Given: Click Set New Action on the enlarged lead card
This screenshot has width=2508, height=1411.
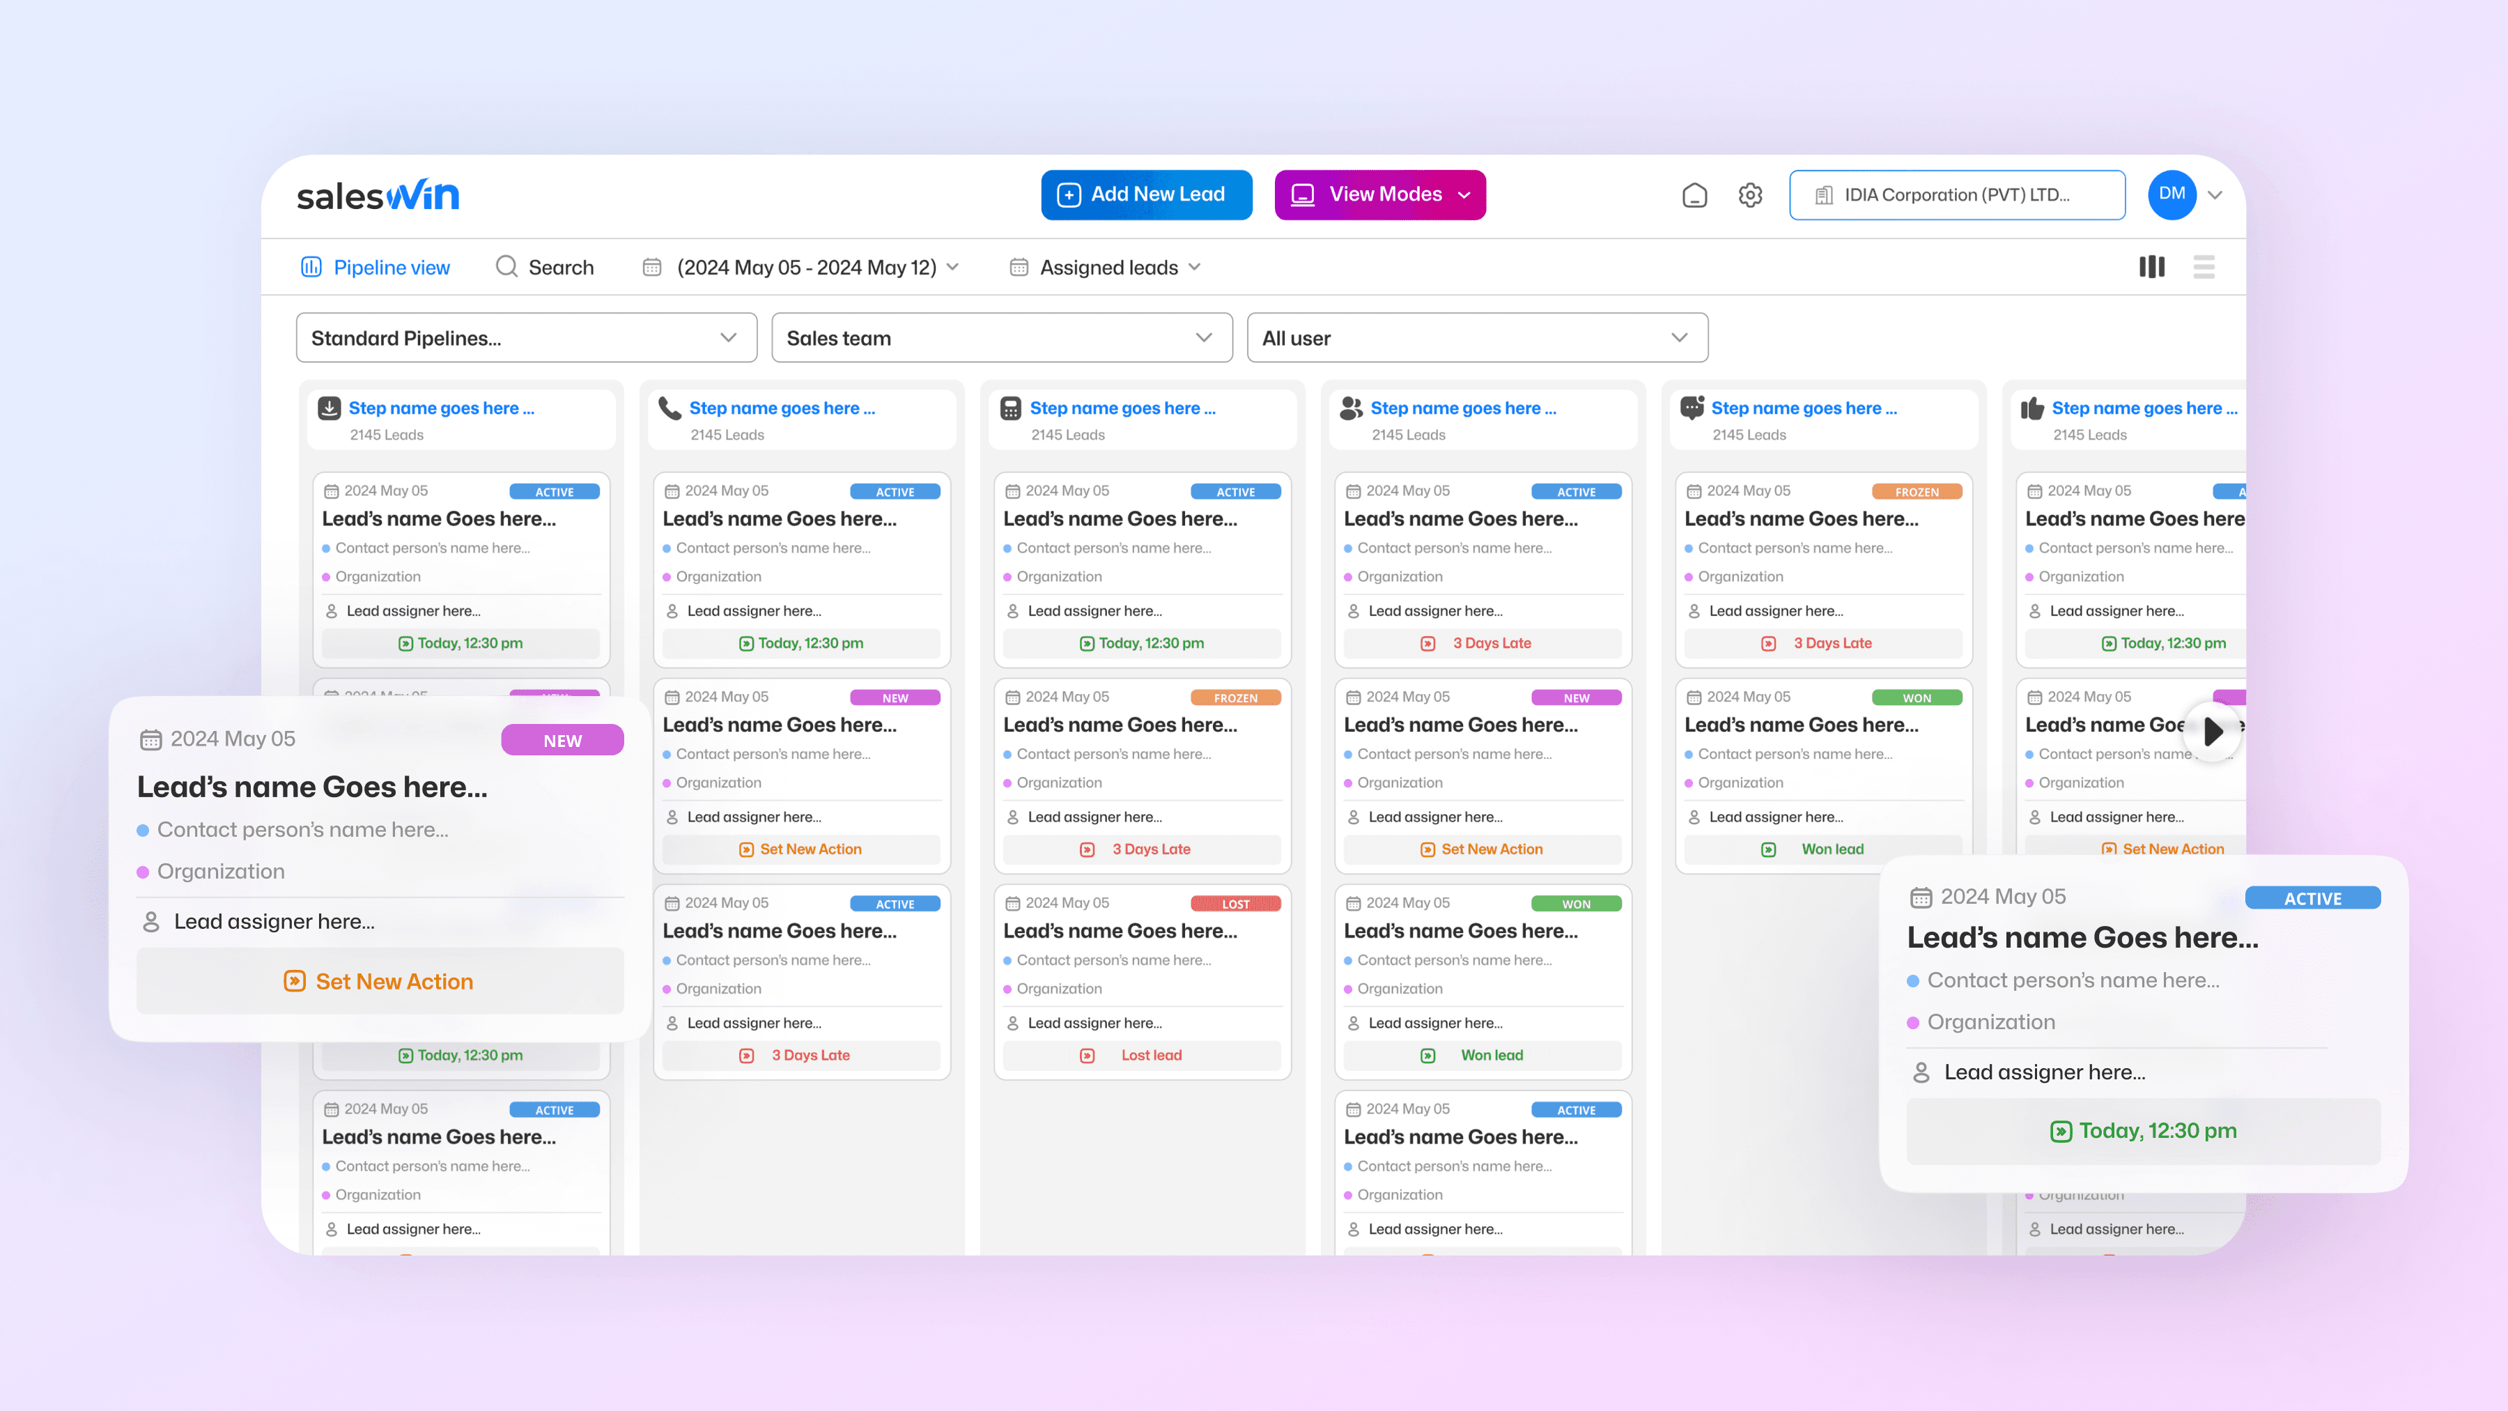Looking at the screenshot, I should click(379, 980).
